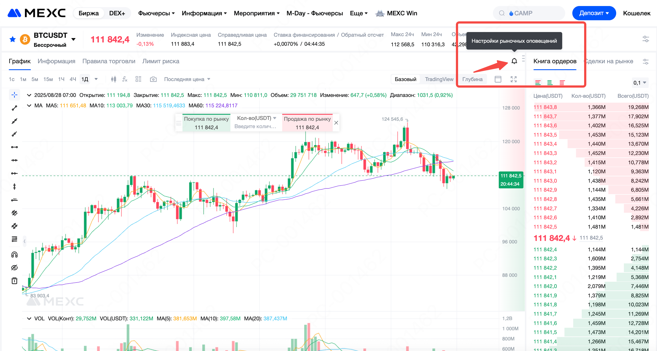
Task: Switch to the Правила торговли tab
Action: pyautogui.click(x=109, y=61)
